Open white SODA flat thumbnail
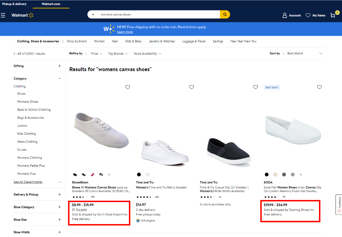 (x=293, y=130)
